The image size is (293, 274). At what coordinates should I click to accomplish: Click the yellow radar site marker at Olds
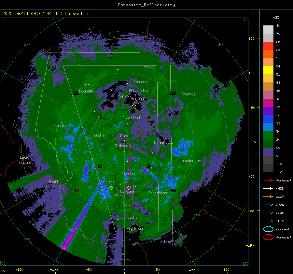click(124, 142)
